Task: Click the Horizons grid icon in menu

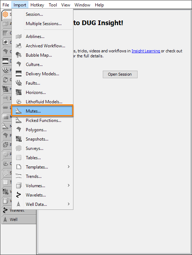Action: coord(19,93)
